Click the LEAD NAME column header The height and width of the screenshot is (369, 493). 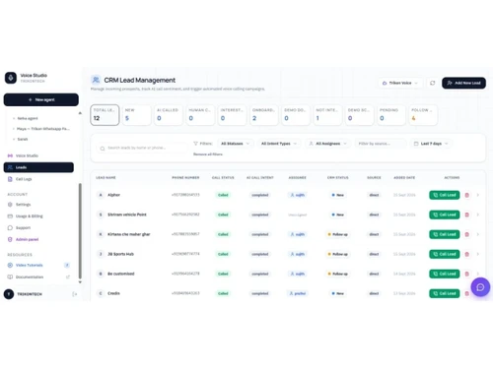coord(106,177)
